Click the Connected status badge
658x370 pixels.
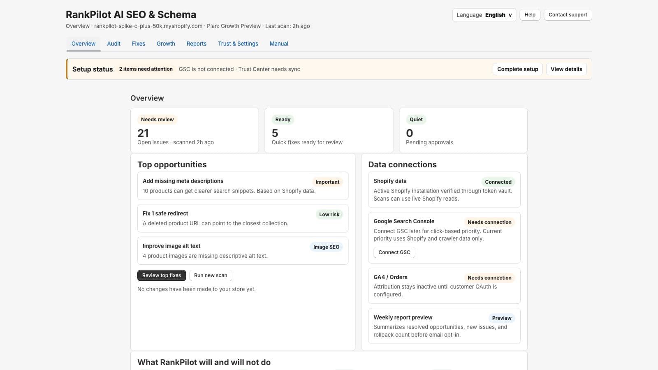coord(498,182)
